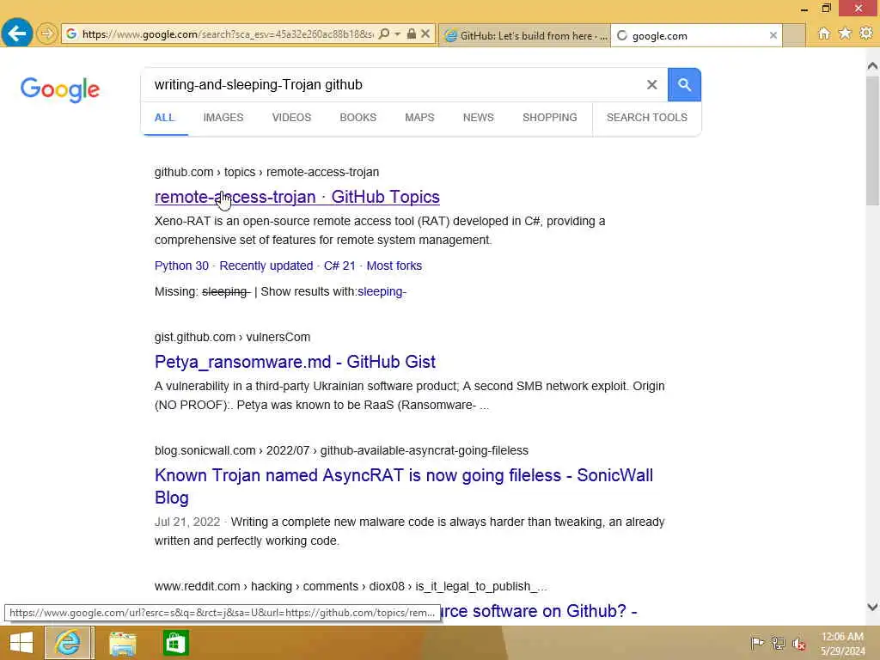Switch to BOOKS results
The width and height of the screenshot is (880, 660).
tap(358, 118)
